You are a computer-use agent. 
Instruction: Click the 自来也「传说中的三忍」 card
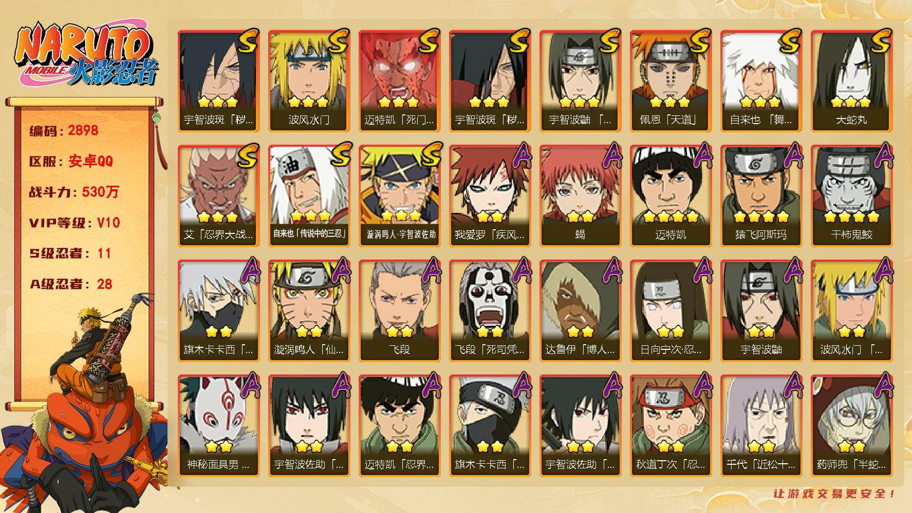pos(309,196)
